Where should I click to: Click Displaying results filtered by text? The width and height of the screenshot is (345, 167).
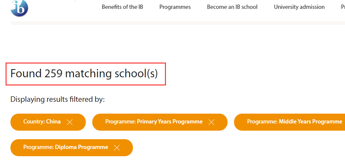click(57, 100)
